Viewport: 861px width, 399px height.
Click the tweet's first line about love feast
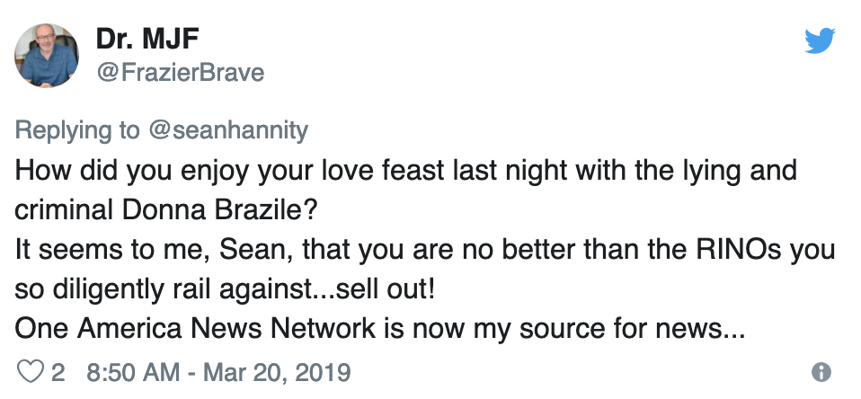click(x=404, y=170)
